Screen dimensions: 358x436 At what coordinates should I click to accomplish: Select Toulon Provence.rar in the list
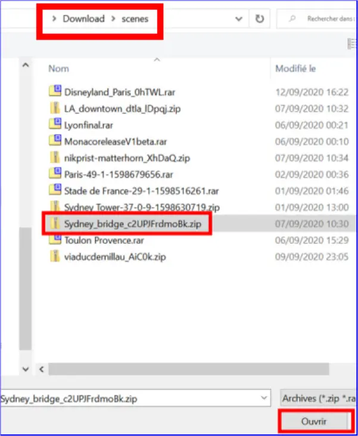[104, 240]
